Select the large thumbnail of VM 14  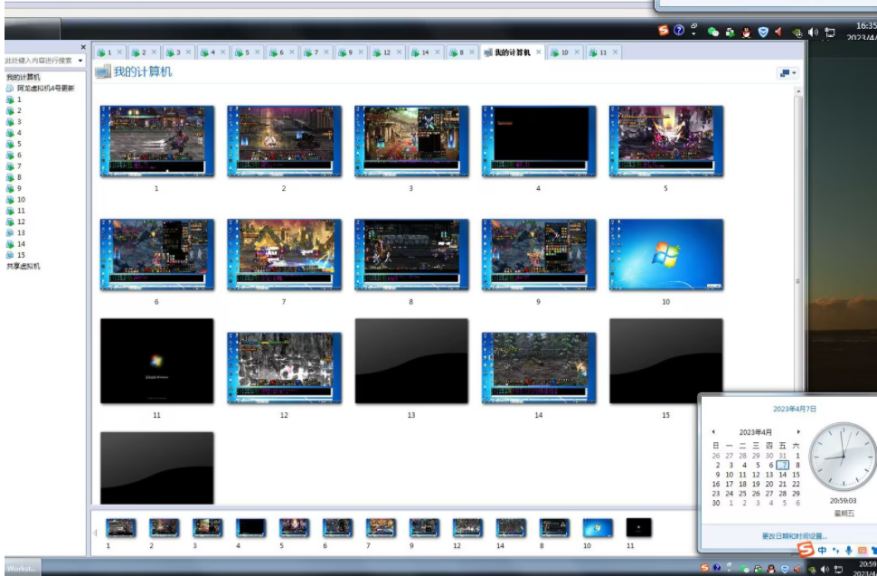pyautogui.click(x=539, y=368)
